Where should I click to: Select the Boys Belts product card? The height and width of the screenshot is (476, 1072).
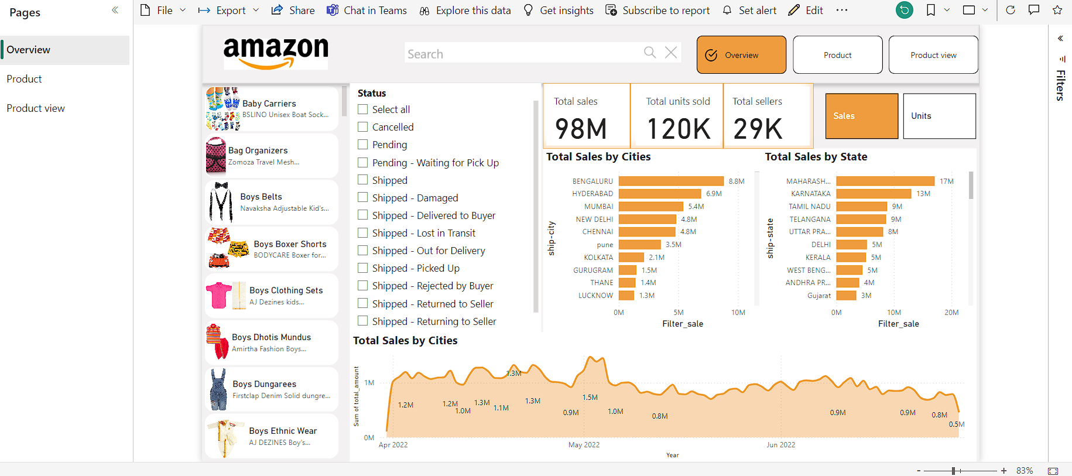(272, 202)
